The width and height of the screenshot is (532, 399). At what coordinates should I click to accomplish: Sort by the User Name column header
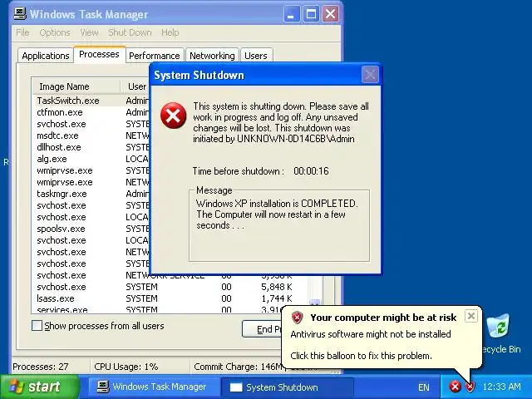click(135, 86)
